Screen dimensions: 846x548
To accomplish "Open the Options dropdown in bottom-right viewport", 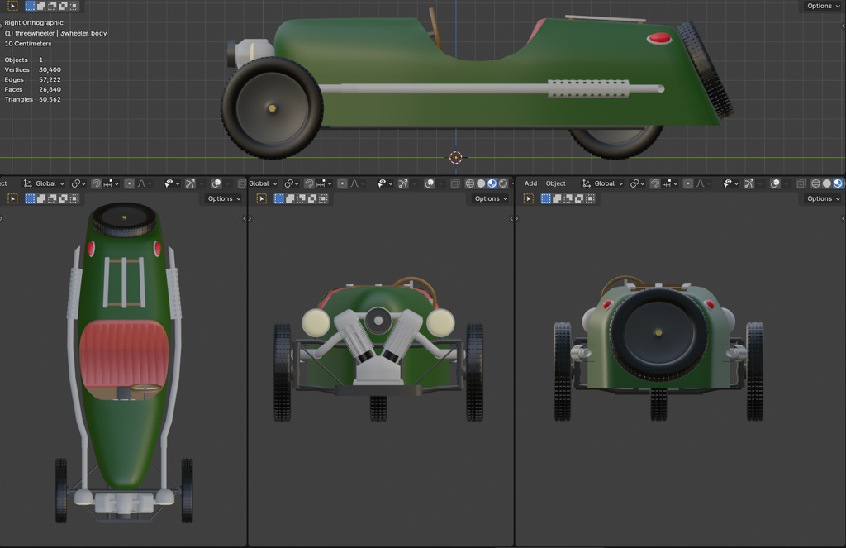I will 823,198.
